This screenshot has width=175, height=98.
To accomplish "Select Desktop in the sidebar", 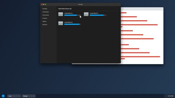I will click(x=45, y=9).
